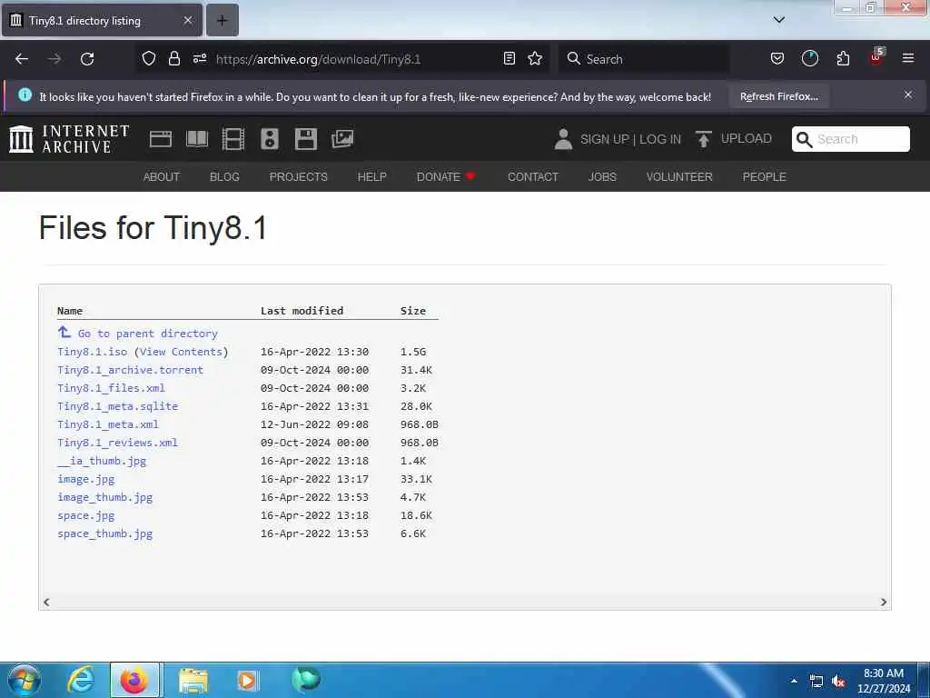
Task: Reload the page with the refresh icon
Action: [87, 59]
